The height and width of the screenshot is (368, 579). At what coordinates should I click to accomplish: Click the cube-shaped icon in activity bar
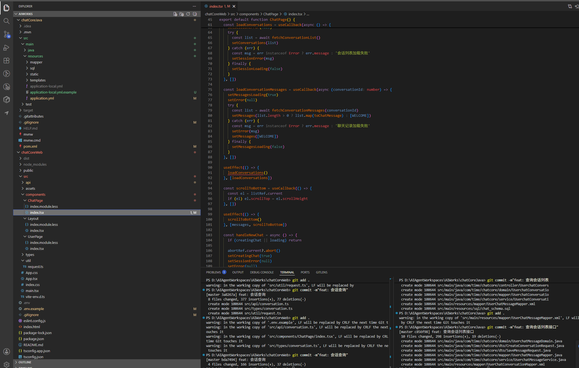6,99
